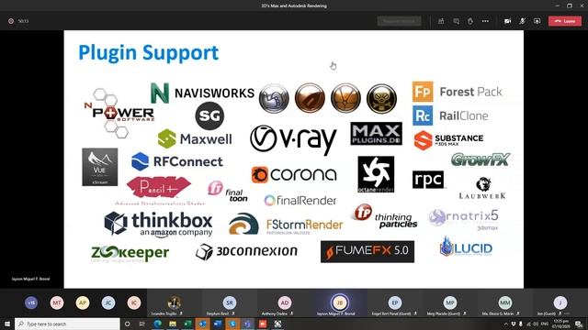
Task: Open Task View on taskbar
Action: coord(142,324)
